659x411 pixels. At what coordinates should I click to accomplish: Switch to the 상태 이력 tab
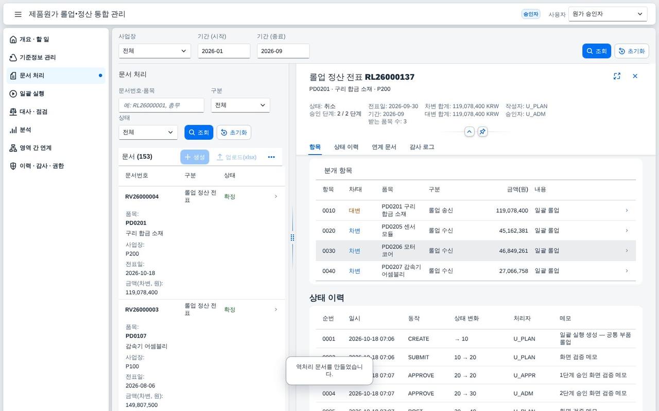tap(346, 147)
